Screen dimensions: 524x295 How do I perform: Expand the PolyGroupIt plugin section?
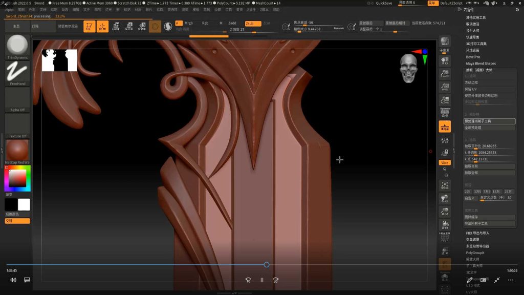coord(475,253)
